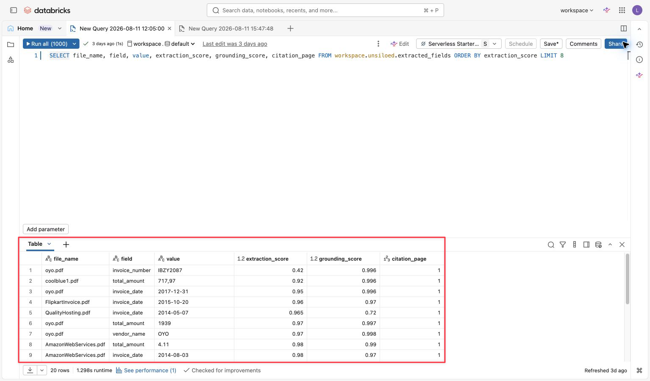
Task: Switch to the New Query 15:47:48 tab
Action: pos(231,28)
